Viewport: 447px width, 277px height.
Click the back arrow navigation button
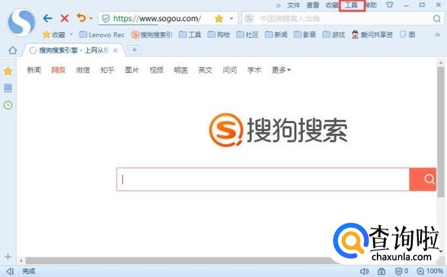click(48, 18)
